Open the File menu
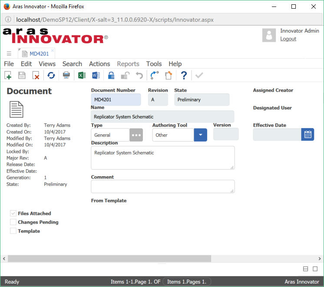 pos(9,64)
